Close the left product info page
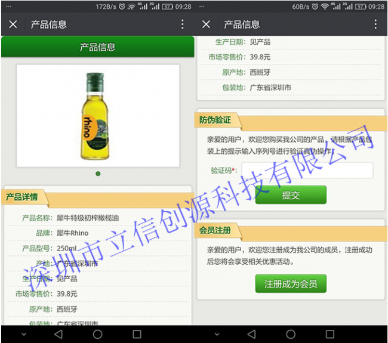The width and height of the screenshot is (388, 343). (x=13, y=24)
